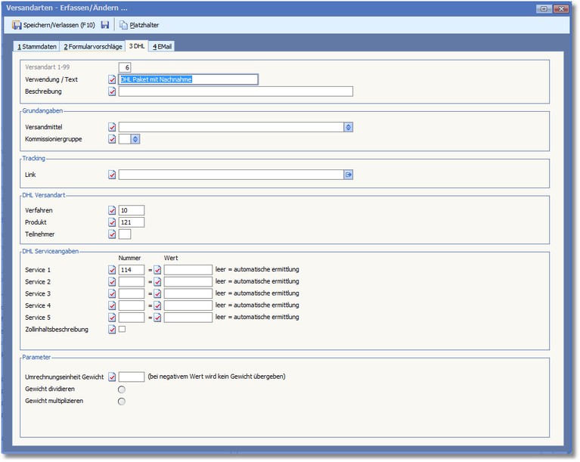Click the standalone floppy disk save icon

click(x=105, y=25)
